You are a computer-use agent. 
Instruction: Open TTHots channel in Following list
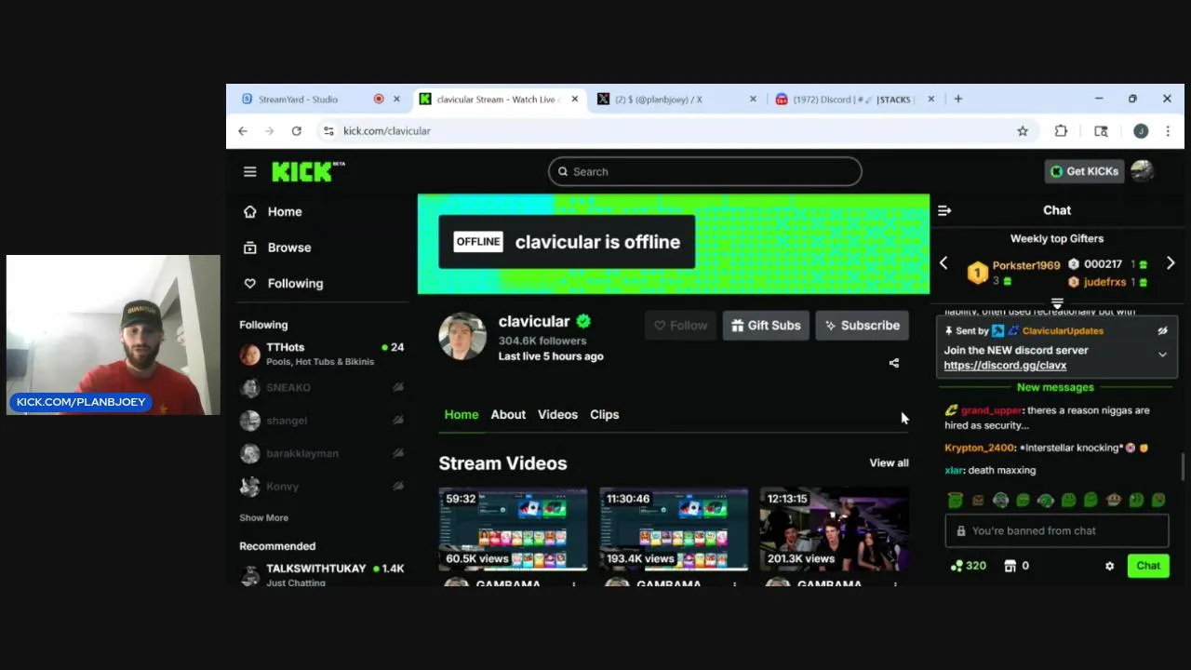point(322,354)
